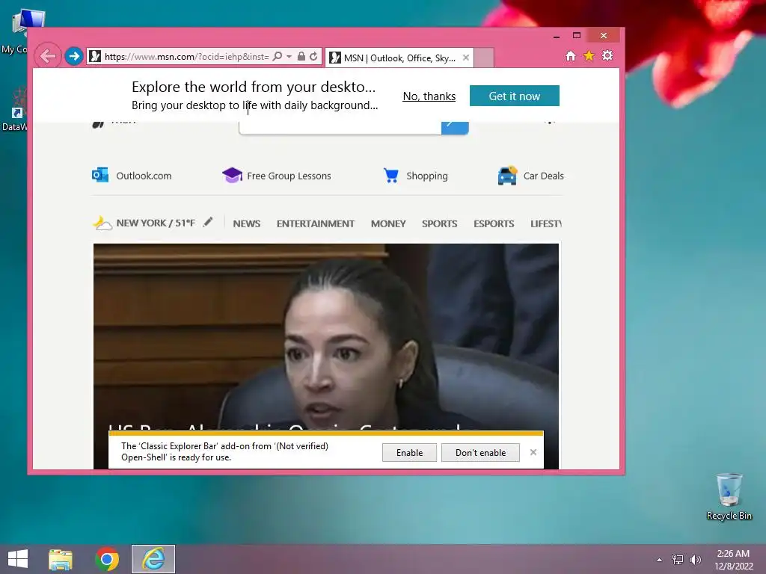Click NEW YORK / 51°F weather text
Screen dimensions: 766x574
point(156,223)
